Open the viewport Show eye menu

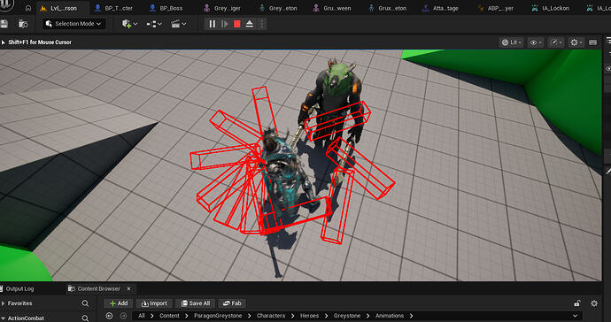536,42
